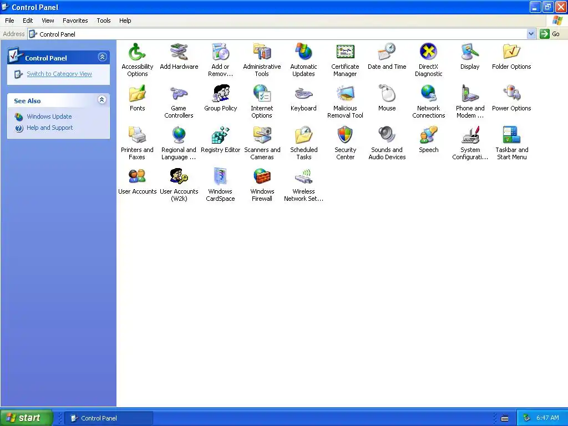Open the Windows Update link
Viewport: 568px width, 426px height.
point(49,116)
